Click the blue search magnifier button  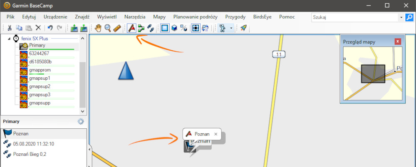(x=409, y=17)
